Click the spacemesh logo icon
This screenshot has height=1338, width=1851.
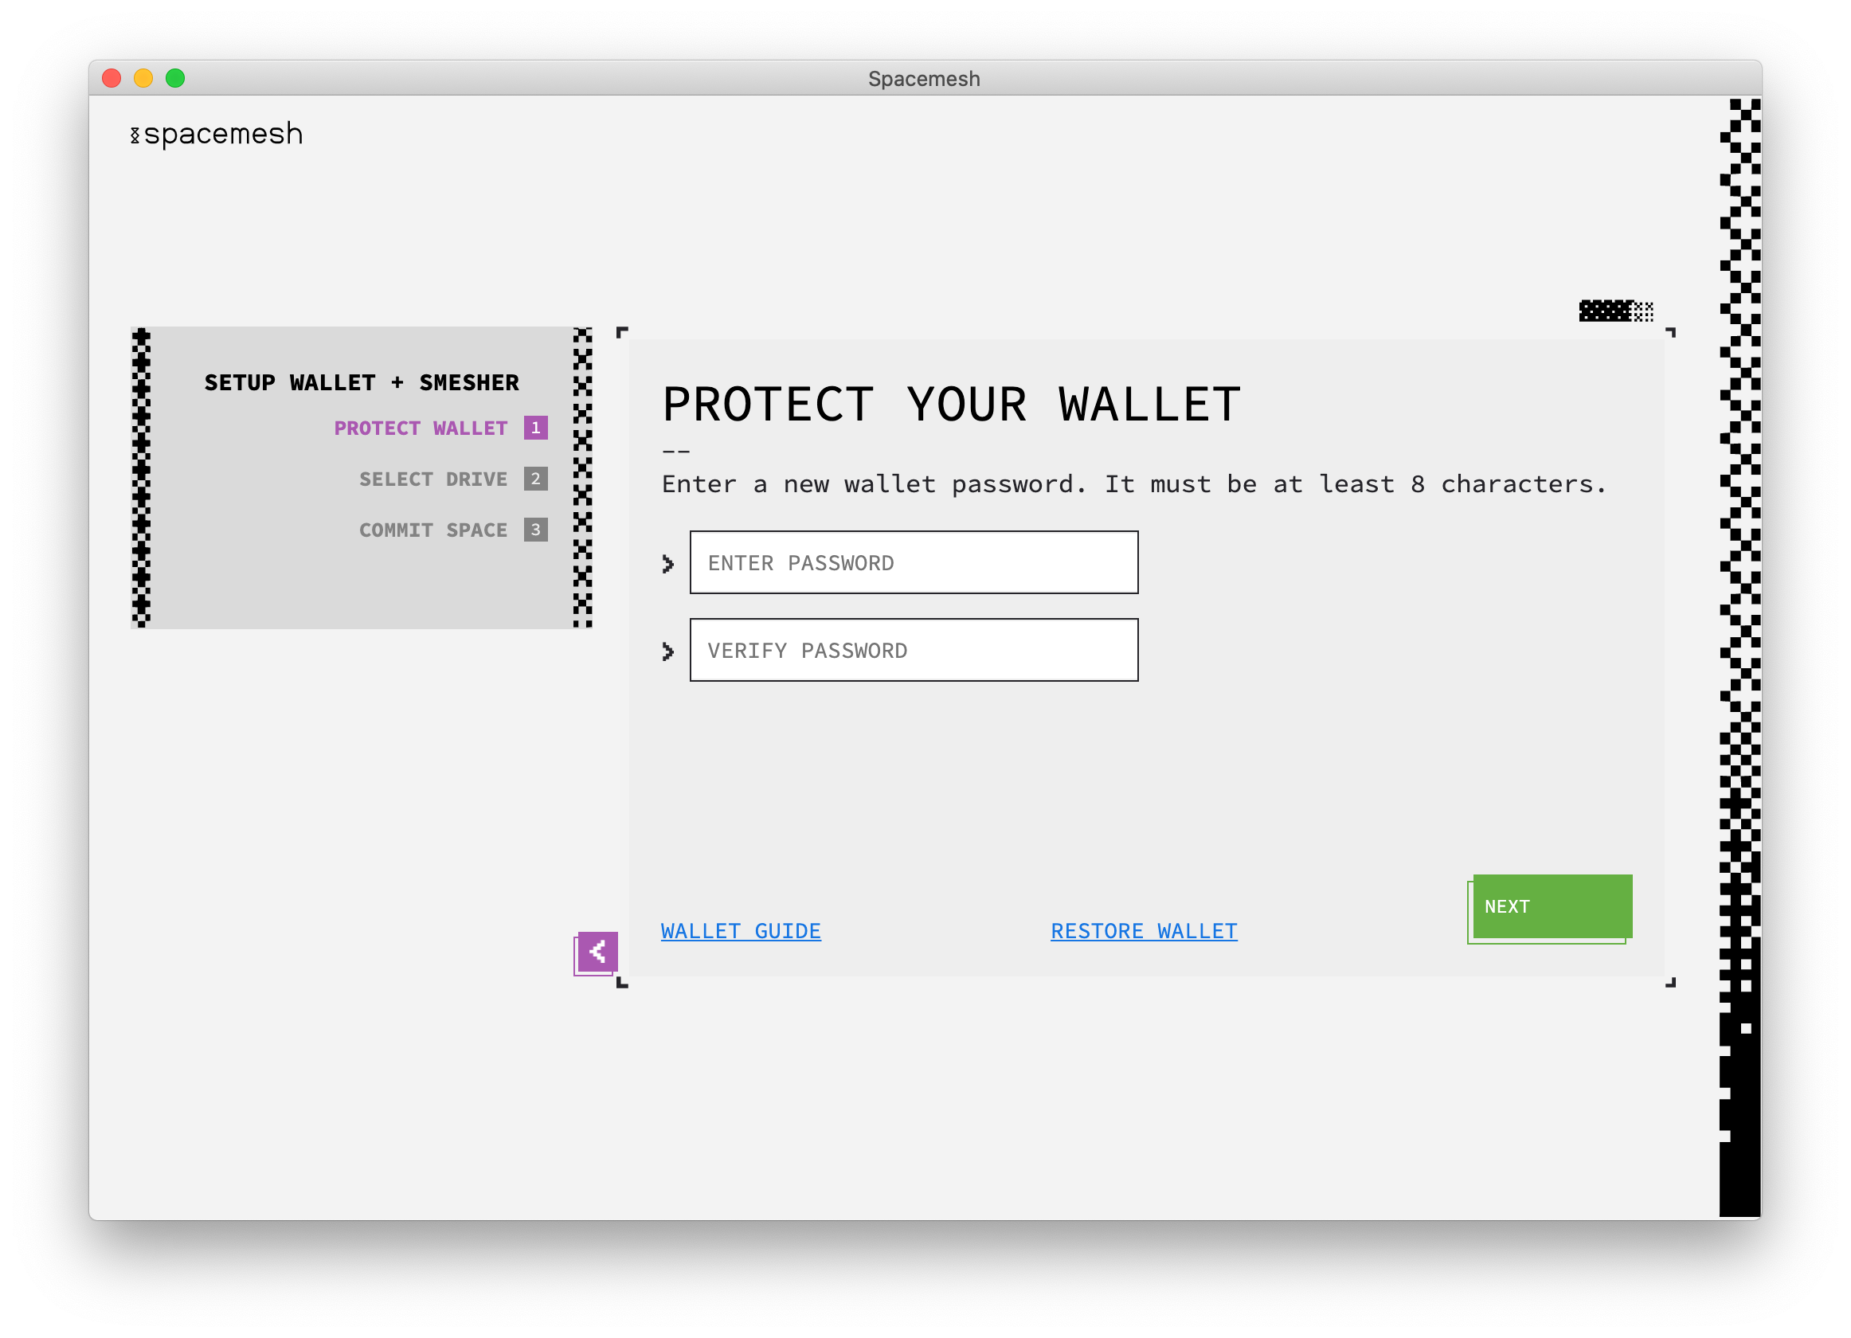click(x=135, y=135)
